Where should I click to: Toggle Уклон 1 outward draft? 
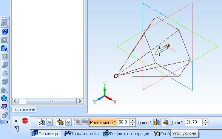[157, 122]
